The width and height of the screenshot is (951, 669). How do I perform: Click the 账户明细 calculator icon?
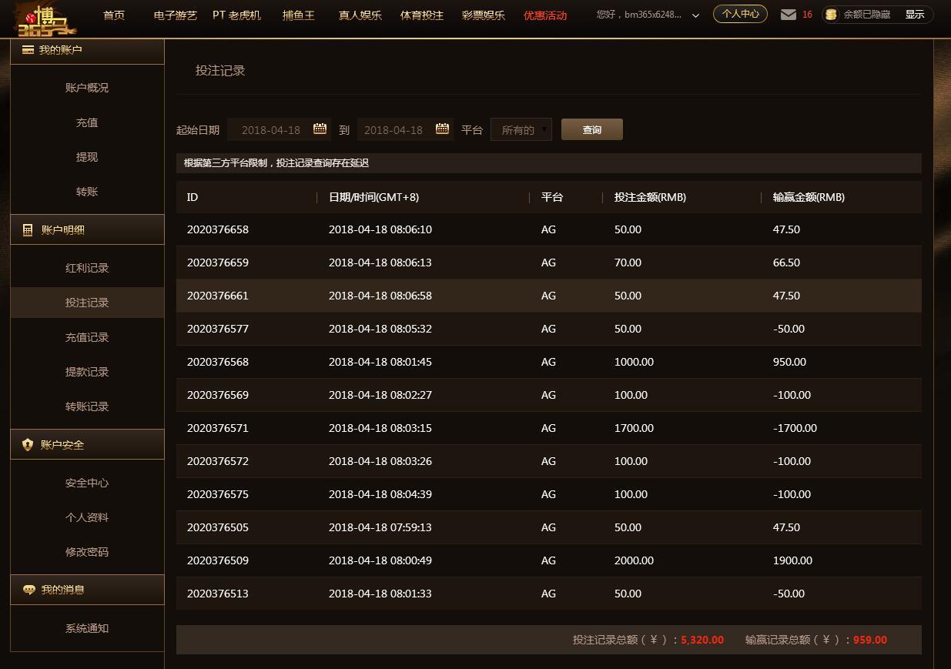click(x=28, y=229)
